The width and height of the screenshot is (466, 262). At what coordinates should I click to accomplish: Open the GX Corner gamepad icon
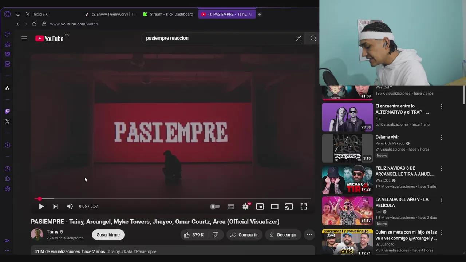pyautogui.click(x=18, y=15)
